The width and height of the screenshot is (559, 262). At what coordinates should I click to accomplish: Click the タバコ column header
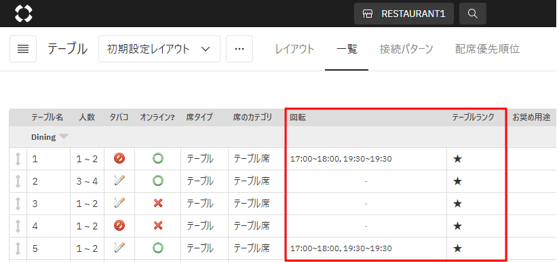119,117
